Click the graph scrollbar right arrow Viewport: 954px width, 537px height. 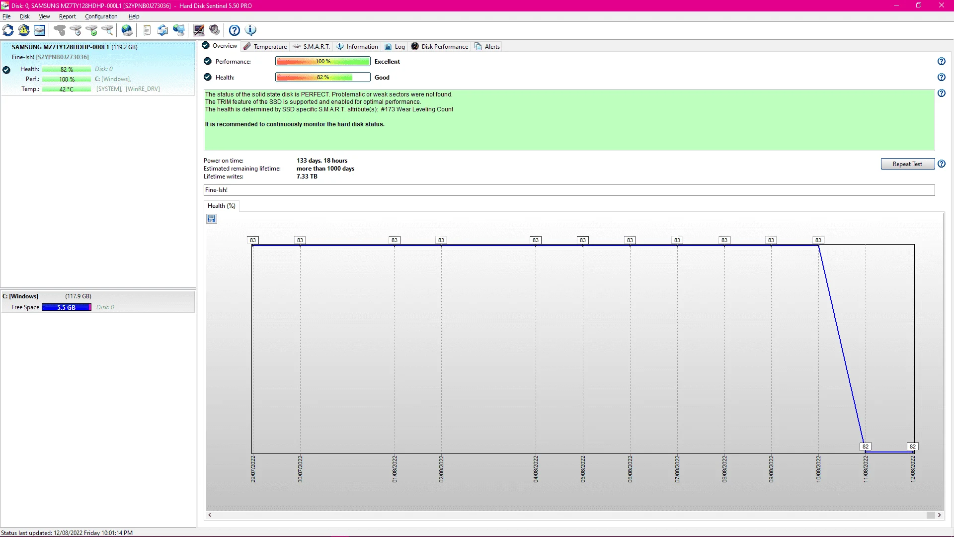click(940, 515)
